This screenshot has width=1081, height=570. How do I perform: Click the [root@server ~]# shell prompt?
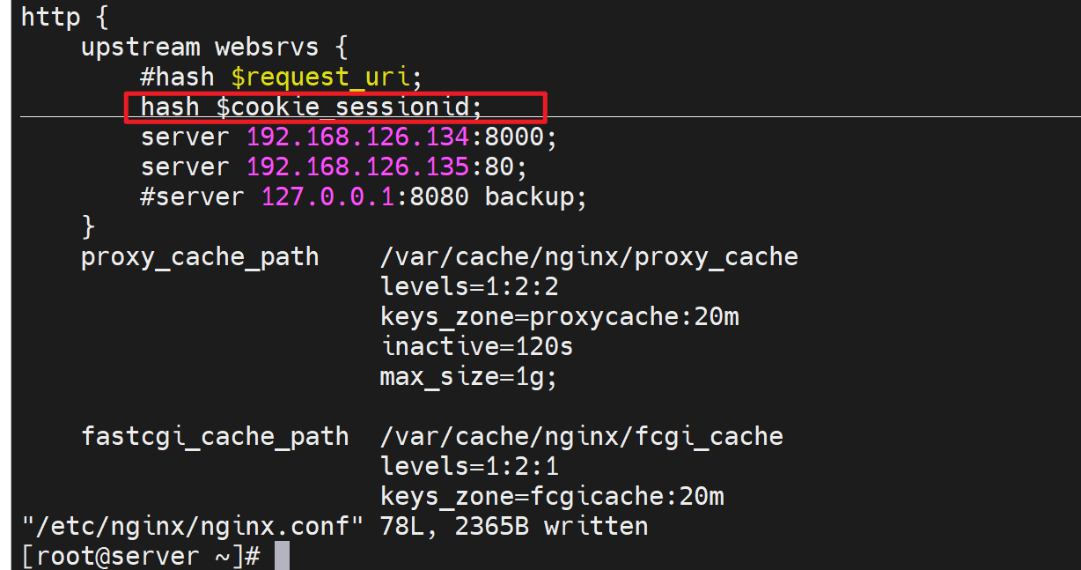[141, 556]
